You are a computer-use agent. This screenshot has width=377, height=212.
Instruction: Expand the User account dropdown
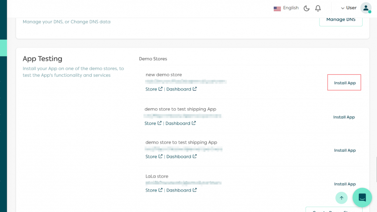[348, 8]
